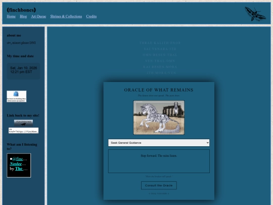This screenshot has width=273, height=205.
Task: Click the Oracle of What Remains heading
Action: pos(159,90)
